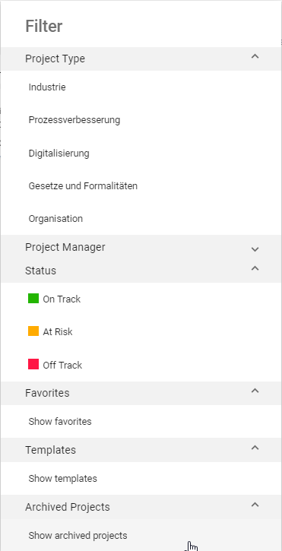The width and height of the screenshot is (282, 551).
Task: Collapse the Templates section chevron
Action: coord(255,448)
